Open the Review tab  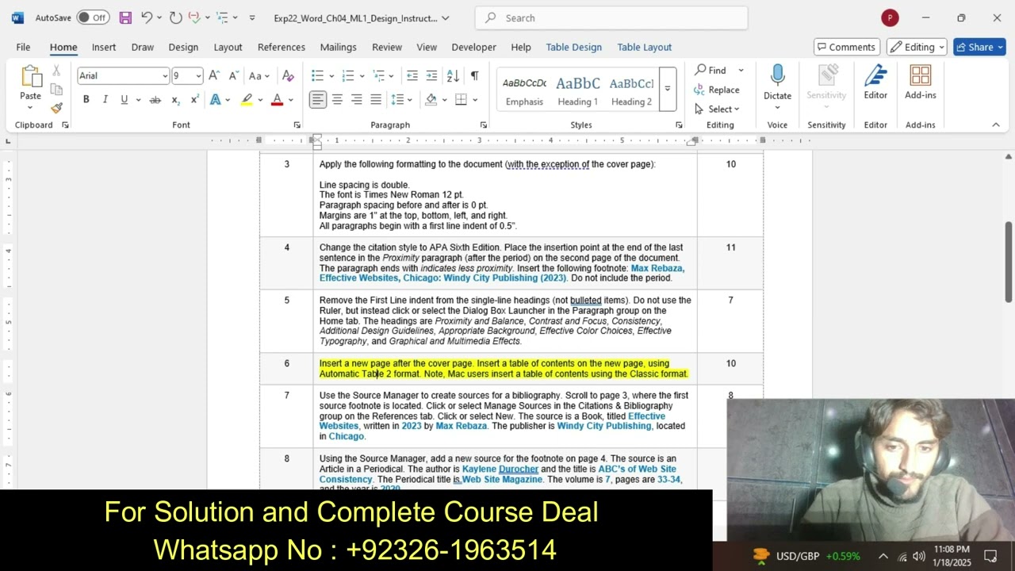(387, 47)
